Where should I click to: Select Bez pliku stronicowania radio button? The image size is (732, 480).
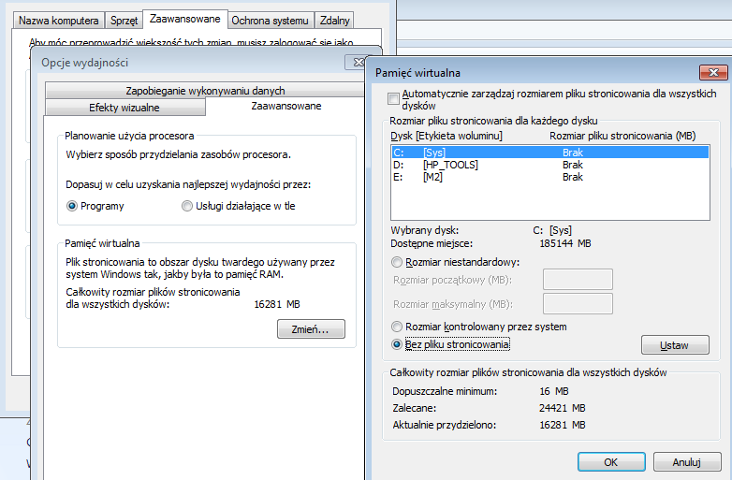coord(396,344)
